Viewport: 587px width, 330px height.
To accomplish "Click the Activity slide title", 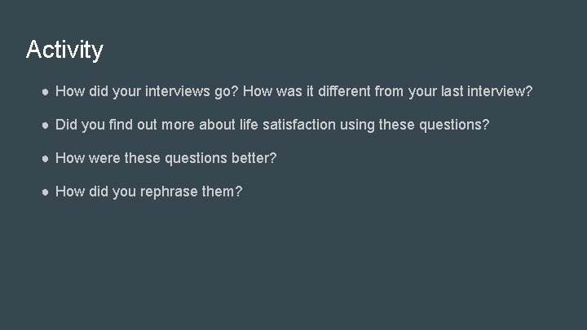I will click(64, 51).
